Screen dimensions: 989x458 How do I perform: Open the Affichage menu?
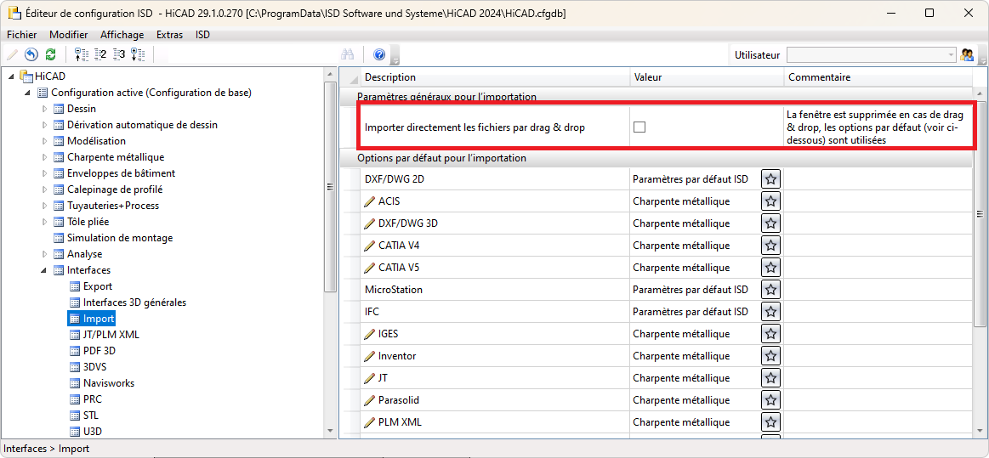pos(122,35)
